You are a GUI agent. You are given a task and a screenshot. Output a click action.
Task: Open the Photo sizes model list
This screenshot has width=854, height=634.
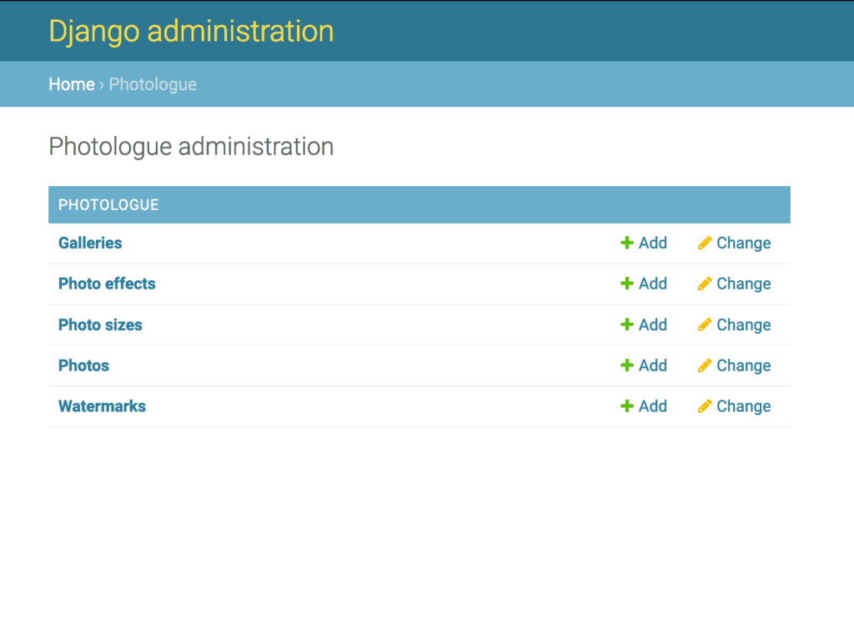(100, 325)
